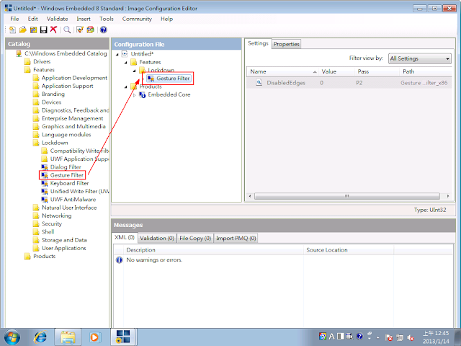
Task: Click the Windows Start orb
Action: pyautogui.click(x=12, y=337)
